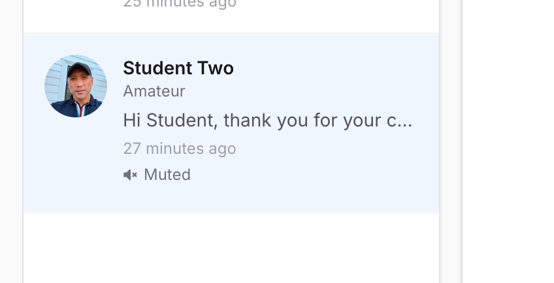Click the Student Two name
The height and width of the screenshot is (283, 554).
coord(178,68)
